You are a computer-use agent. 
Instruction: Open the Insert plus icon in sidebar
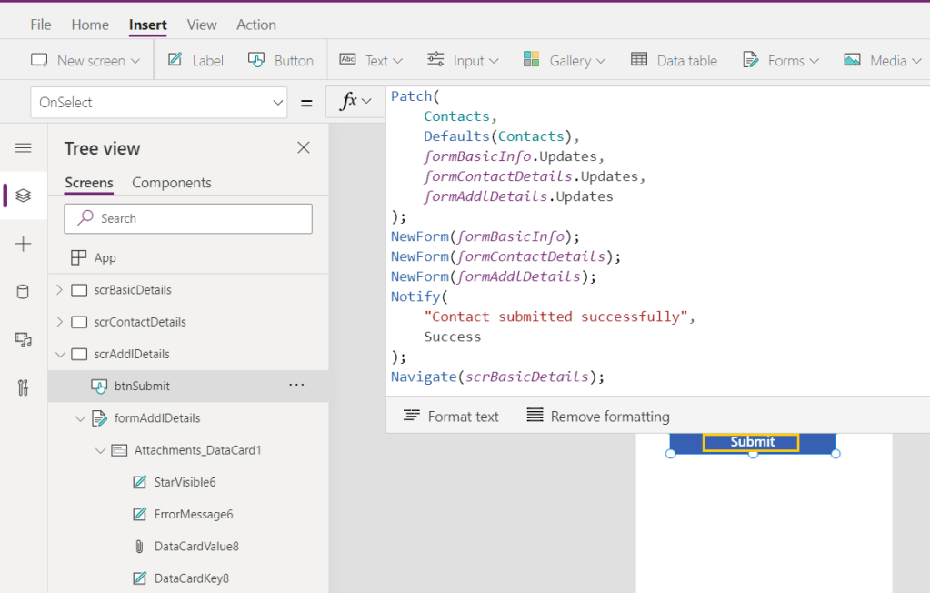tap(24, 244)
